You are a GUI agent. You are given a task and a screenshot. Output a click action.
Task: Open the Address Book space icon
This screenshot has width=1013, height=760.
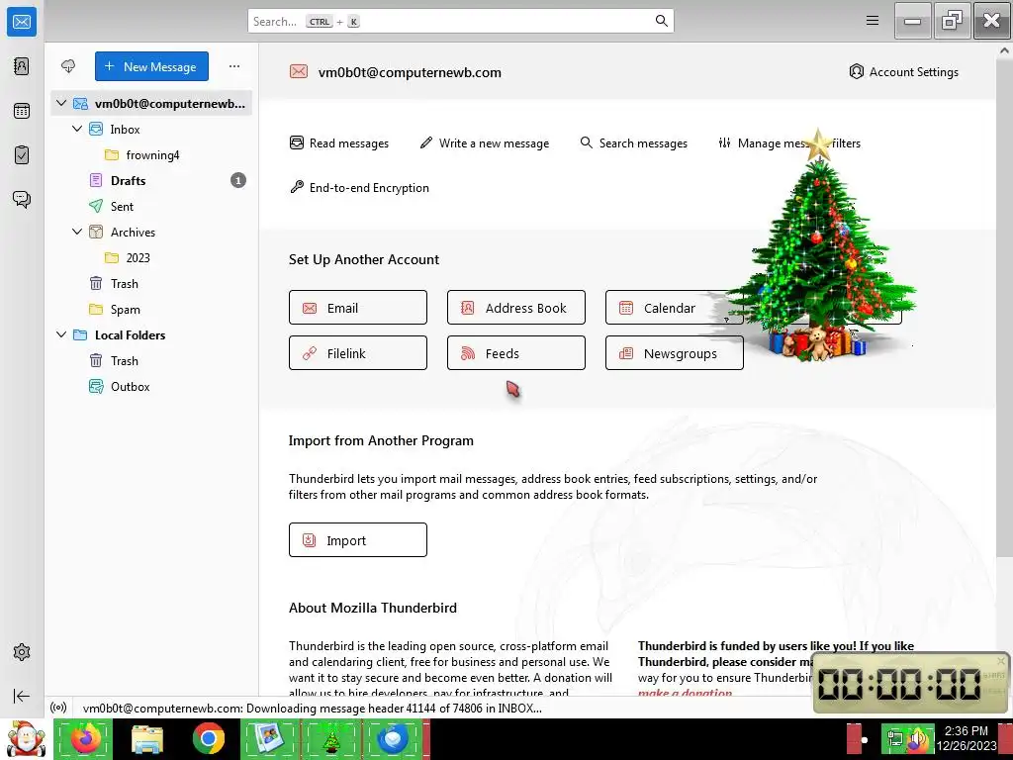tap(22, 66)
